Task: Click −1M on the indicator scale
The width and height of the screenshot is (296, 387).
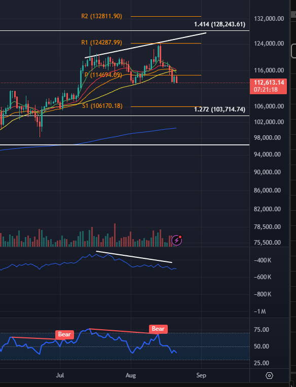Action: [260, 312]
